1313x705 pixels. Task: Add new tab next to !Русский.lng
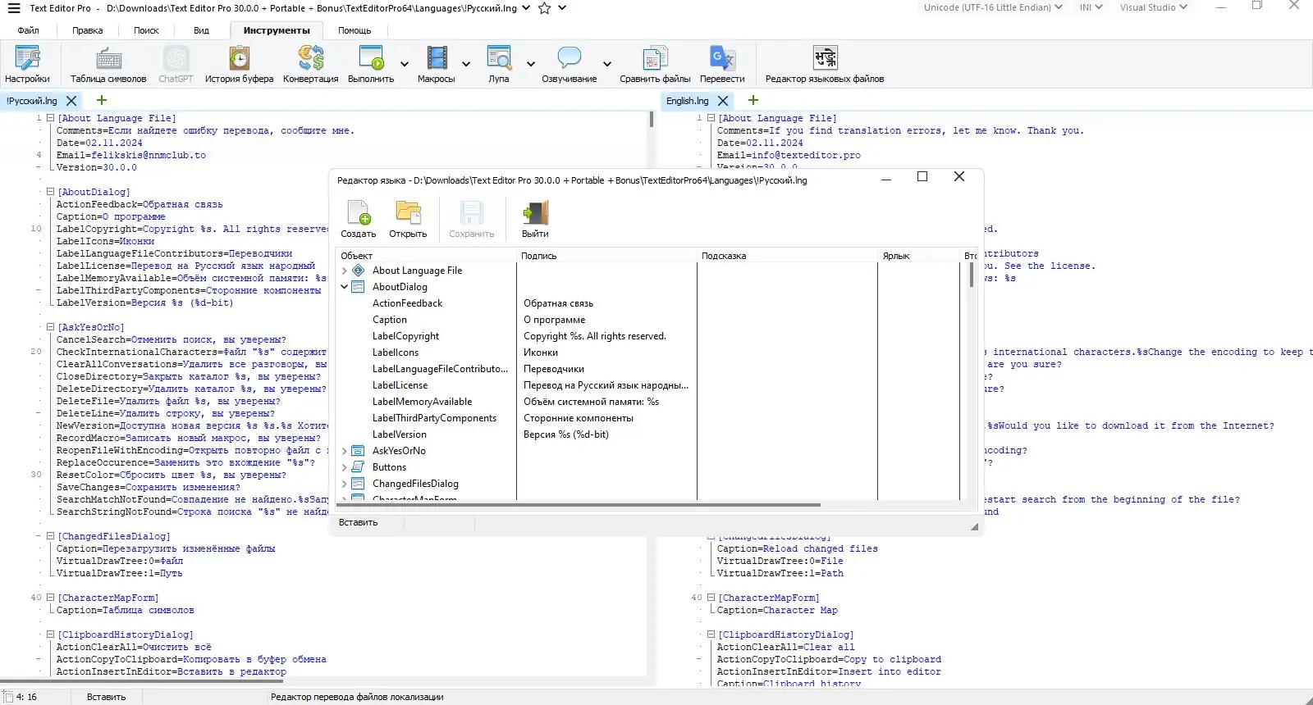coord(102,100)
